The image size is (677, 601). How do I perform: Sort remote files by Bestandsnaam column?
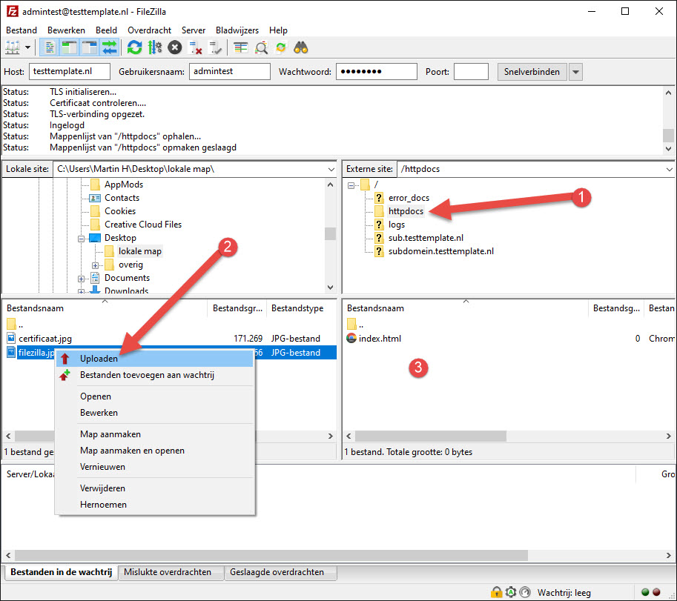[x=466, y=308]
